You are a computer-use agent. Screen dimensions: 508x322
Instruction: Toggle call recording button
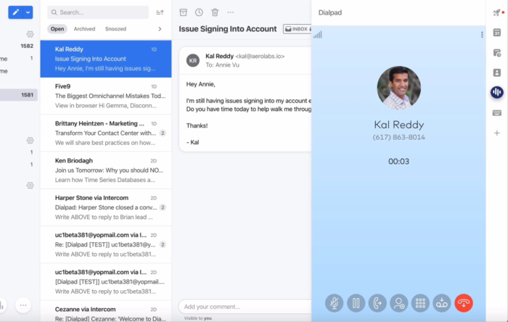[442, 303]
